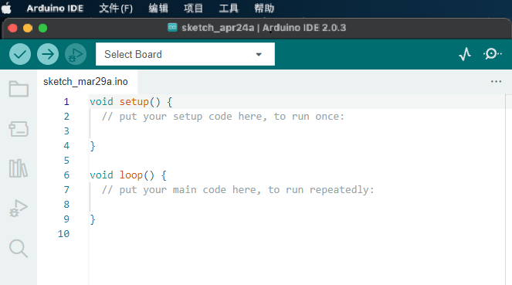Screen dimensions: 512x285
Task: Open the editor tab three-dots menu
Action: [x=496, y=81]
